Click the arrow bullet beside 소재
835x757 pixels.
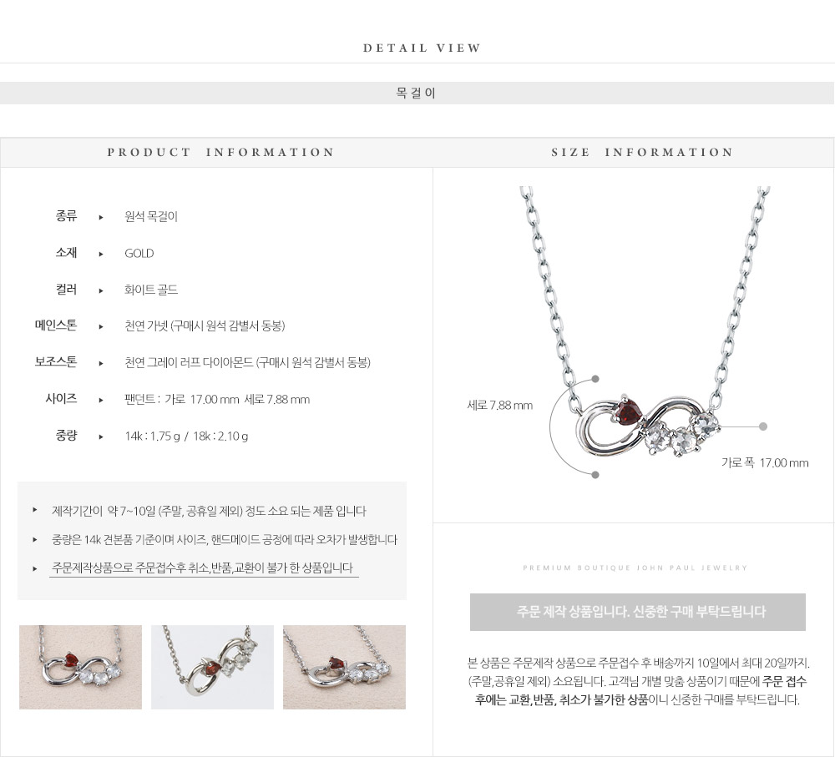[101, 254]
